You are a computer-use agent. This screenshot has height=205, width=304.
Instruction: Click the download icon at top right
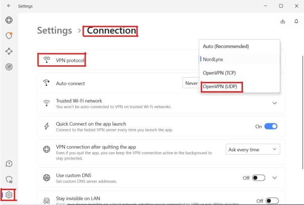(x=283, y=21)
